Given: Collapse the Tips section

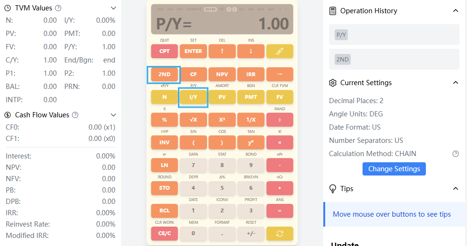Looking at the screenshot, I should (455, 188).
